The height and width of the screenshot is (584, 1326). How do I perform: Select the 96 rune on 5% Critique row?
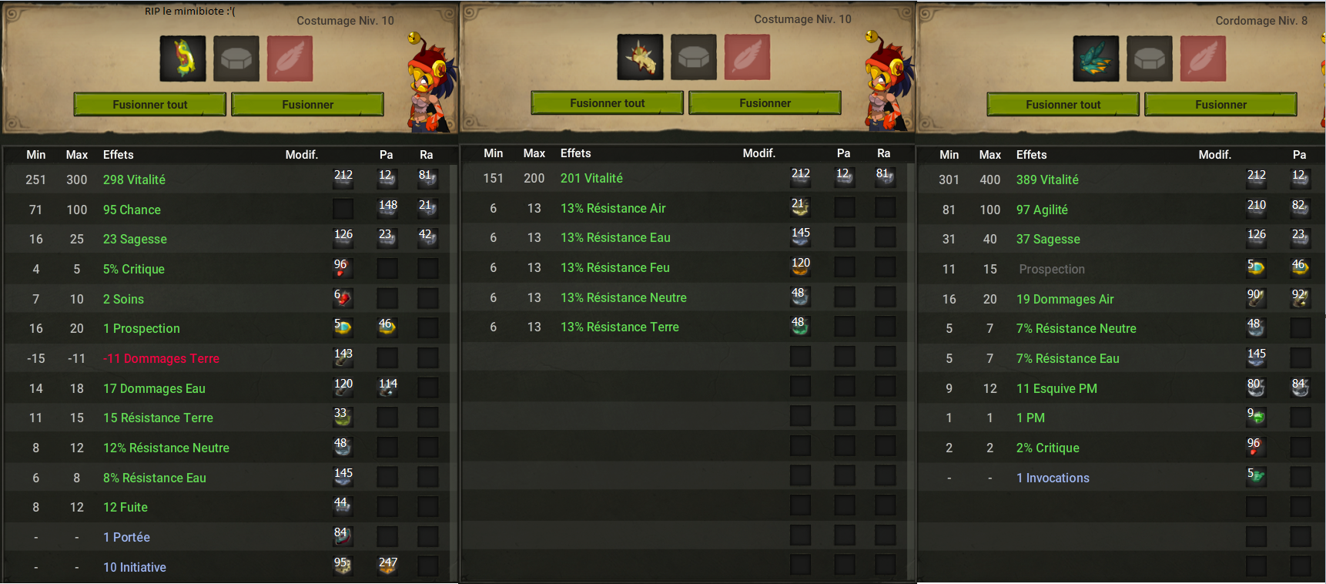tap(343, 268)
